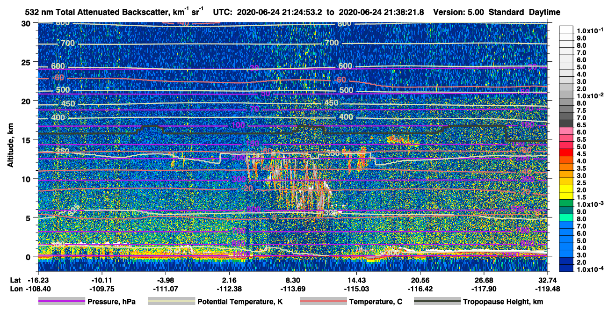Click longitude value '-115.03'

(356, 289)
